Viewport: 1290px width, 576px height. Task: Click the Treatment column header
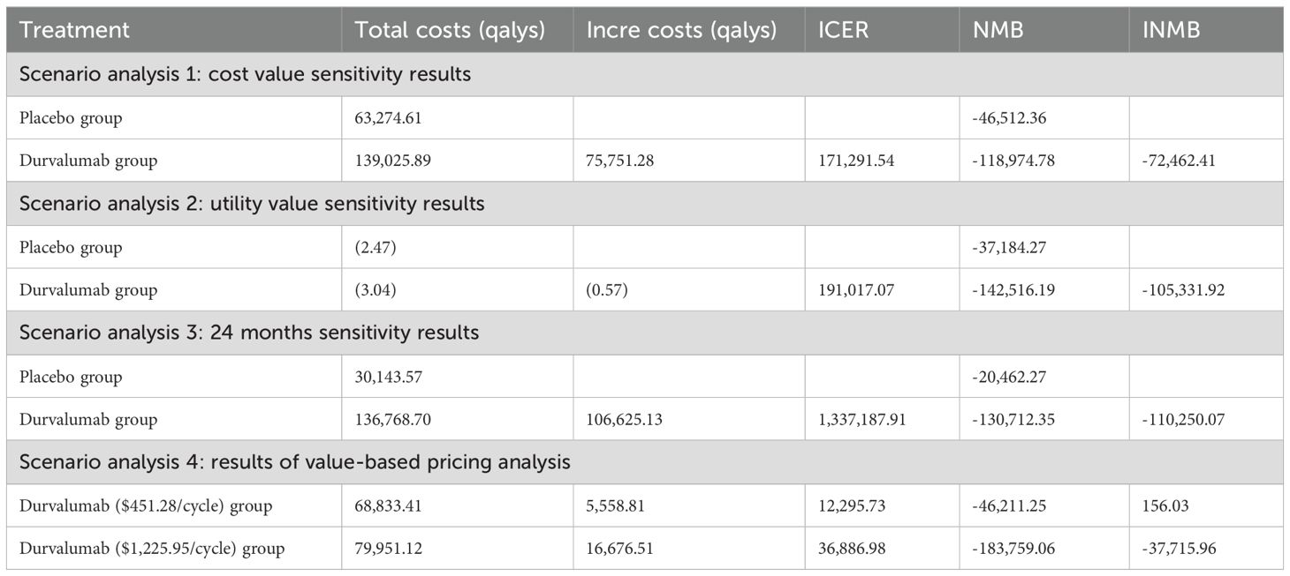74,29
